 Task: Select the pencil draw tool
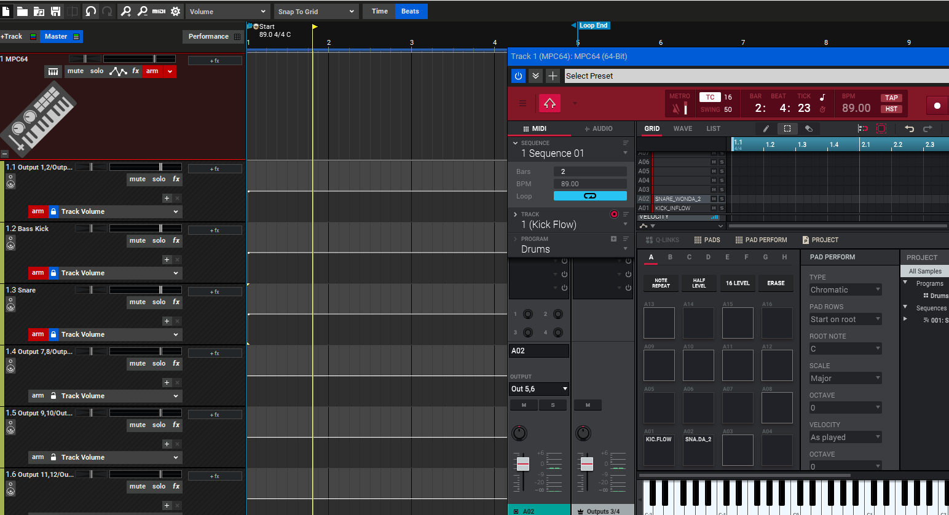tap(766, 128)
